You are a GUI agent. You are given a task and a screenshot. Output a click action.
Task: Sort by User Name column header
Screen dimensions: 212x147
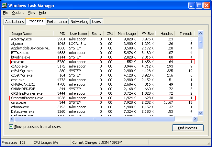[x=78, y=34]
